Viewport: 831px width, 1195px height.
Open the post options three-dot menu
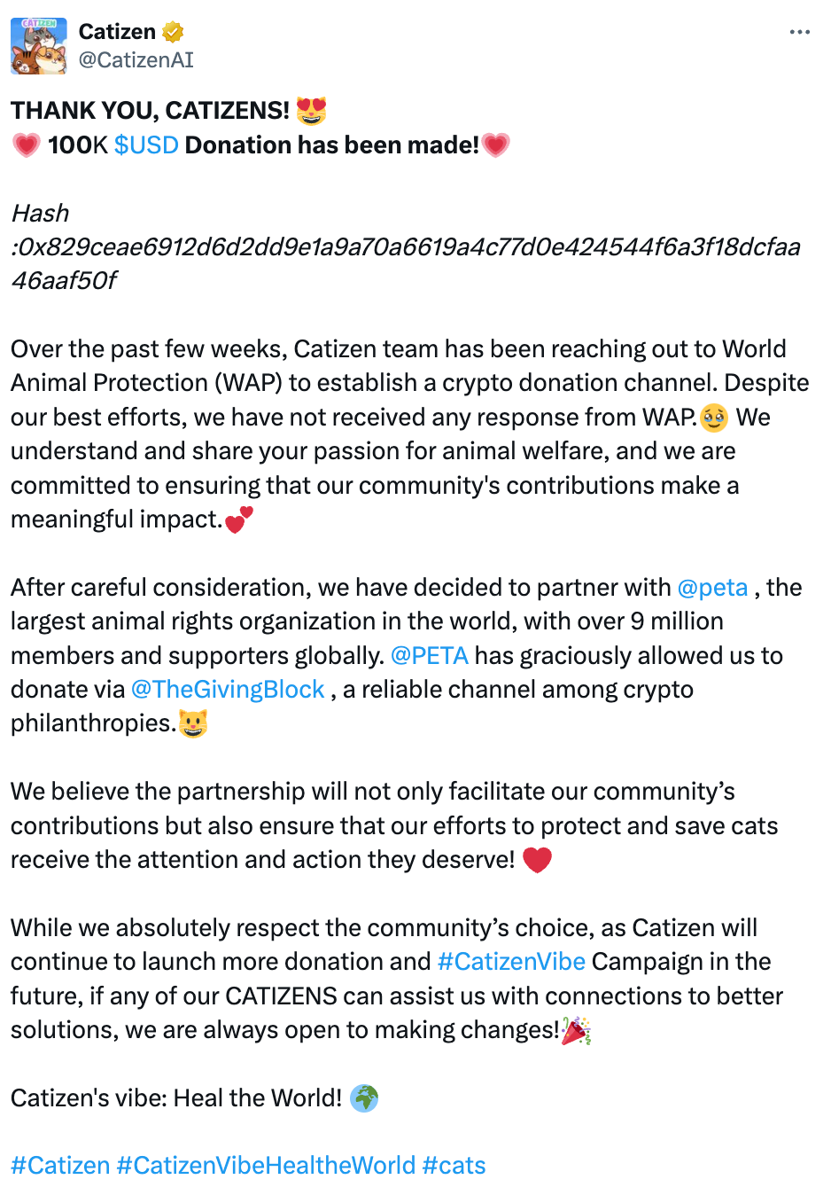(800, 31)
